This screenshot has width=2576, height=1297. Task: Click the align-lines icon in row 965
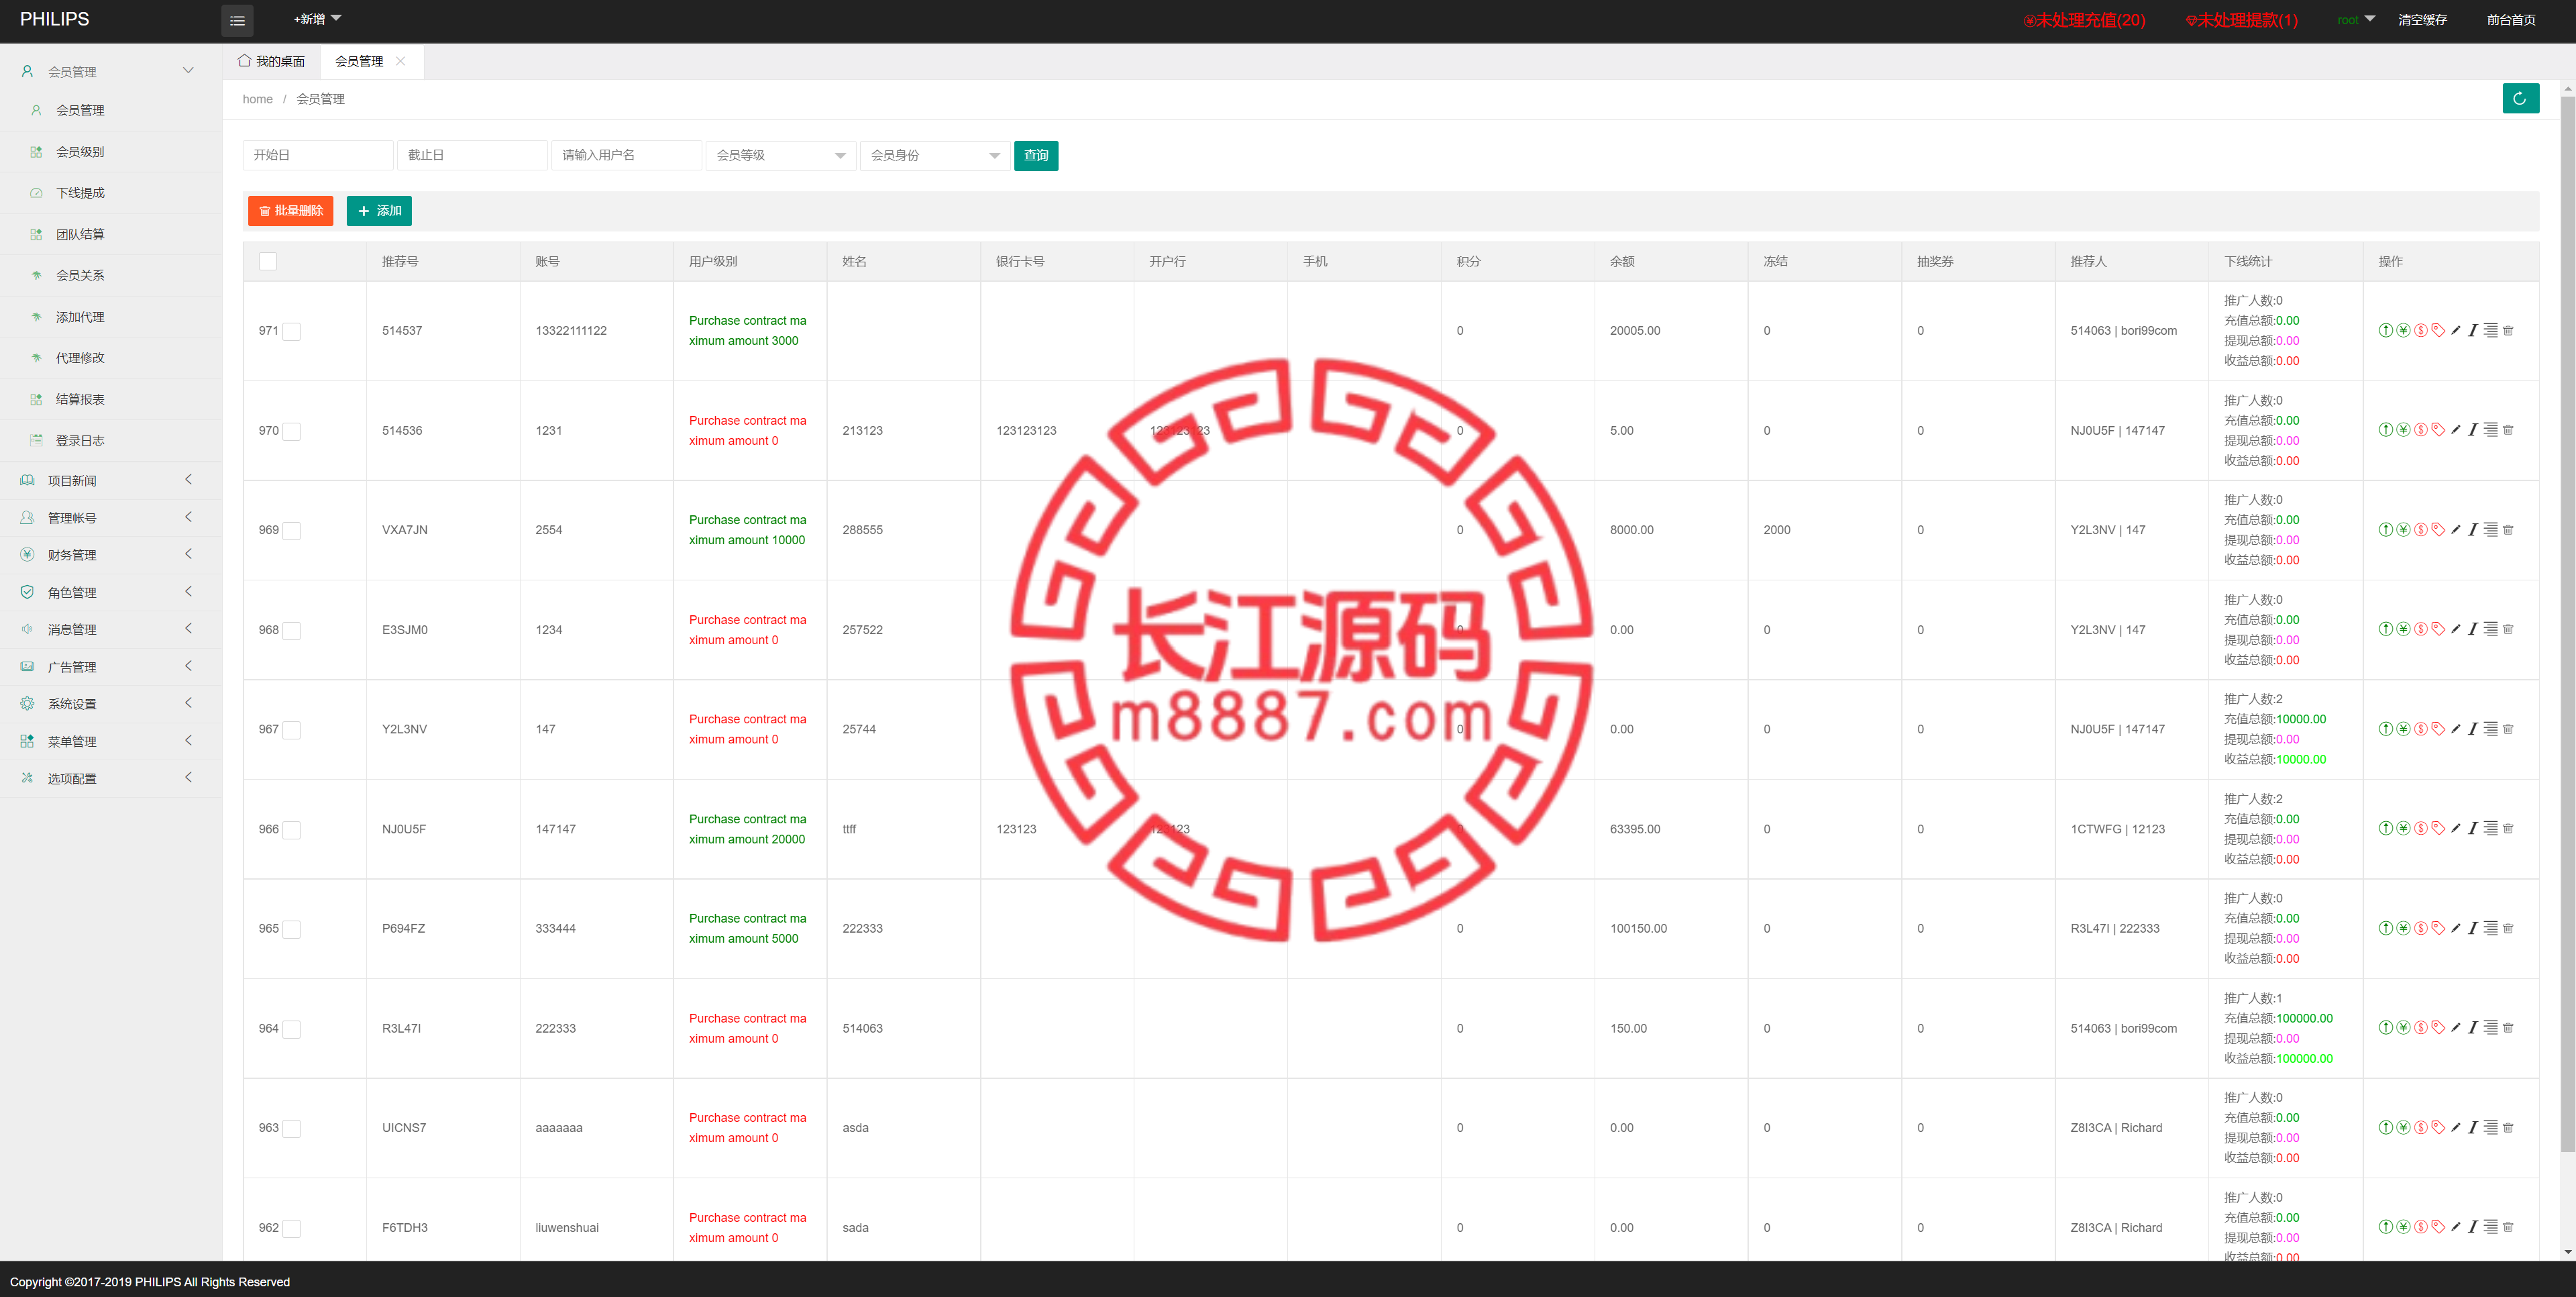point(2490,928)
